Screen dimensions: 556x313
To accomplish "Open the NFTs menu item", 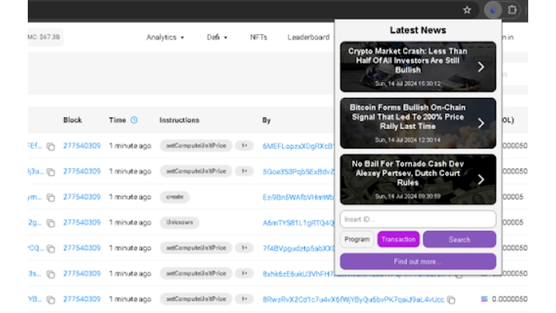I will click(x=259, y=37).
